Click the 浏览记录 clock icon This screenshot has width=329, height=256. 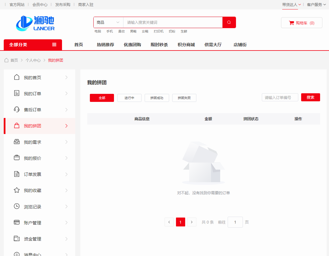17,206
